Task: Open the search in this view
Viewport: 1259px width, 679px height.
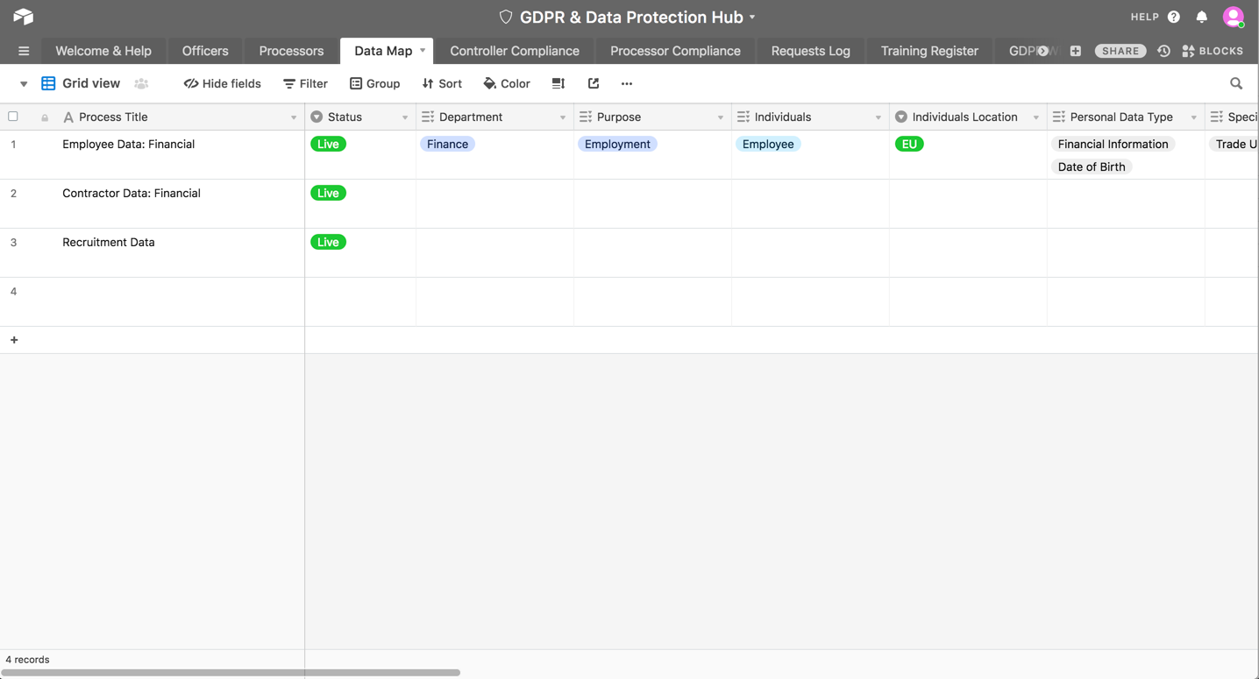Action: [x=1235, y=83]
